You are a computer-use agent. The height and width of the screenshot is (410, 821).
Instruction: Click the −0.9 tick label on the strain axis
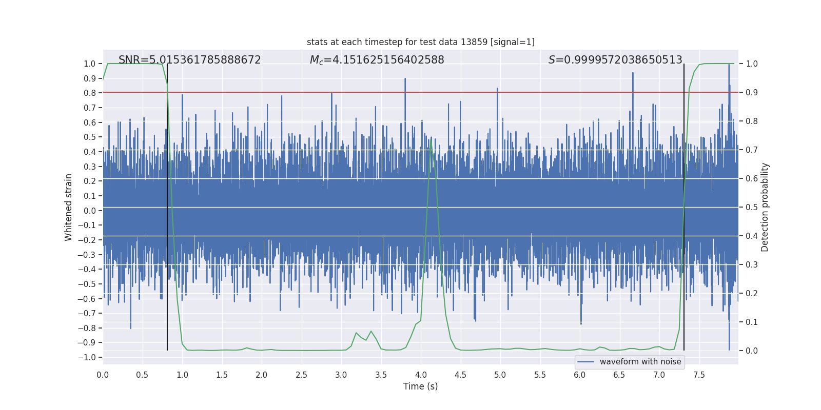87,343
